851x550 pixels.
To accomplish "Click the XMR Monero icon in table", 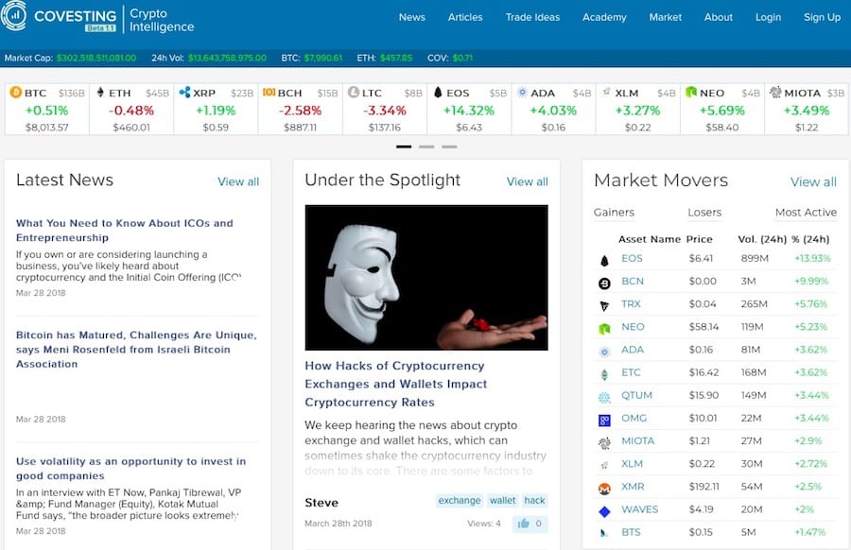I will [x=604, y=489].
